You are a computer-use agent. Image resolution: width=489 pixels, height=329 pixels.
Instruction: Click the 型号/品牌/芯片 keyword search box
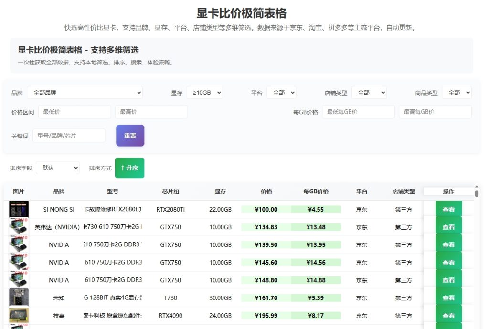(69, 135)
